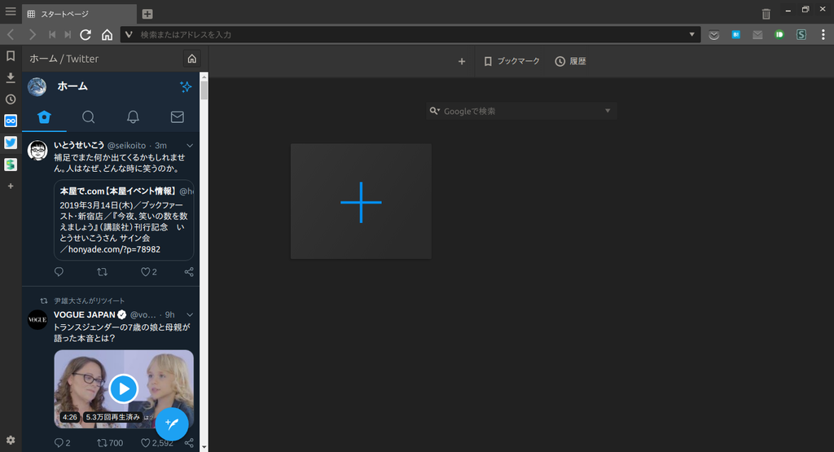Click the fast forward button
Image resolution: width=834 pixels, height=452 pixels.
click(68, 34)
